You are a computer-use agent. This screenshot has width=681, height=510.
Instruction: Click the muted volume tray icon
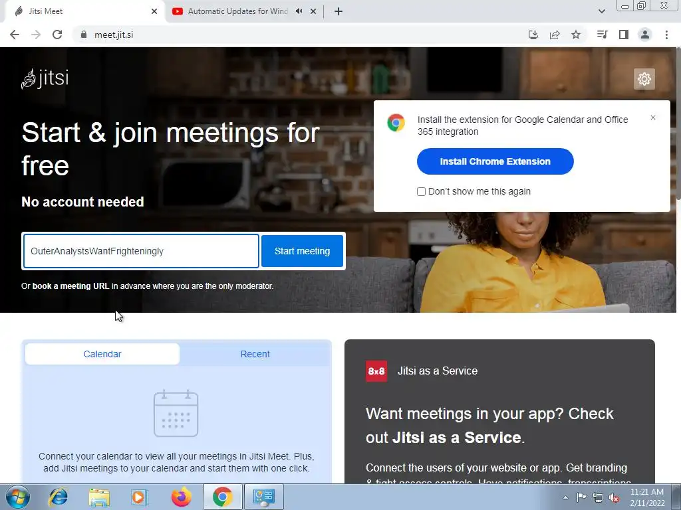click(x=614, y=497)
